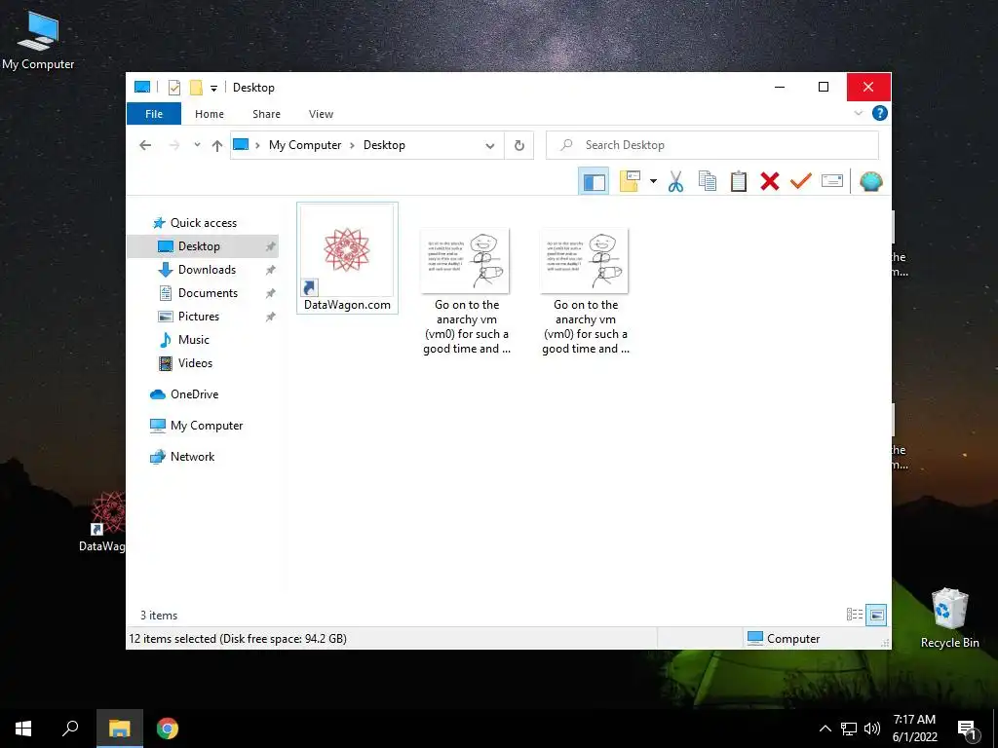Click the New Folder quick access icon

(x=196, y=88)
